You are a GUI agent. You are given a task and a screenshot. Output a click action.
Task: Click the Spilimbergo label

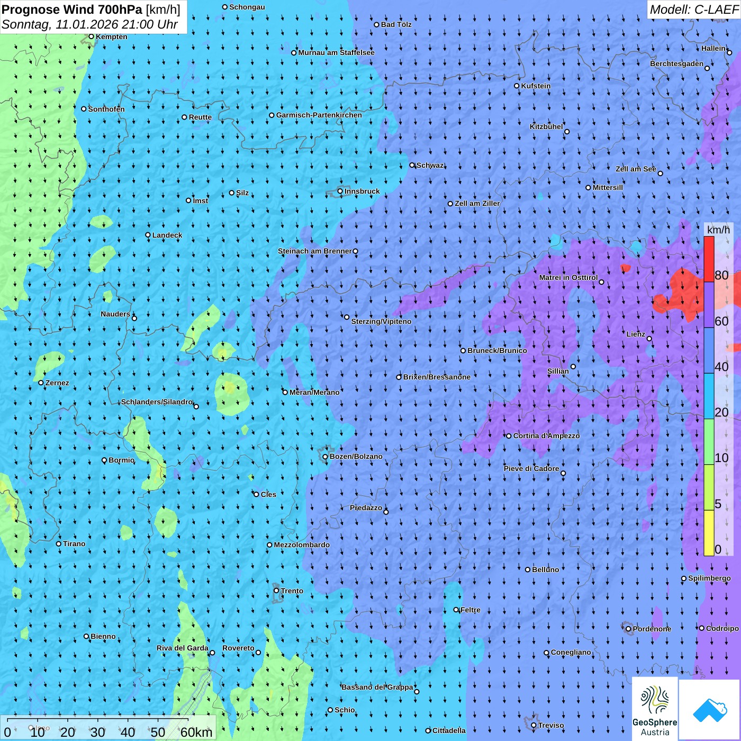709,578
